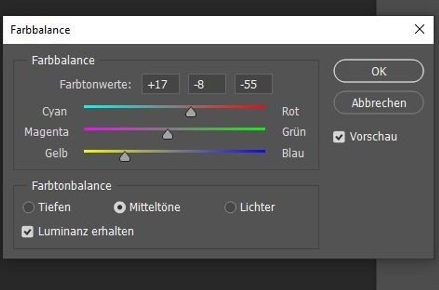Click the Cyan–Rot slider handle

click(191, 112)
